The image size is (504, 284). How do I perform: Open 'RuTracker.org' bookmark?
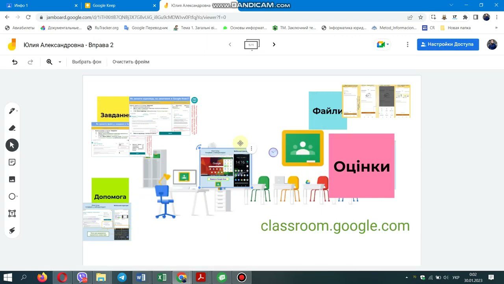[x=103, y=28]
